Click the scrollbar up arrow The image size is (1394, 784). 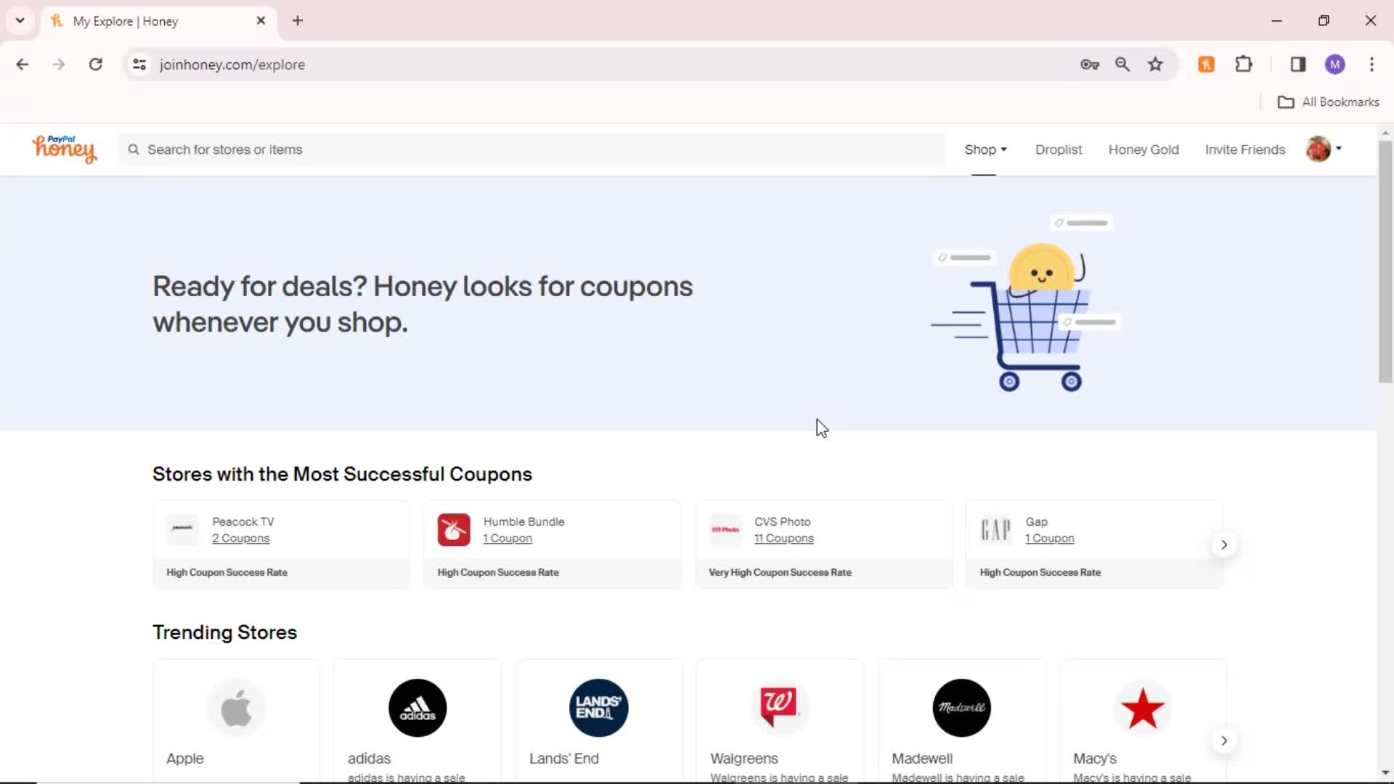click(x=1385, y=133)
